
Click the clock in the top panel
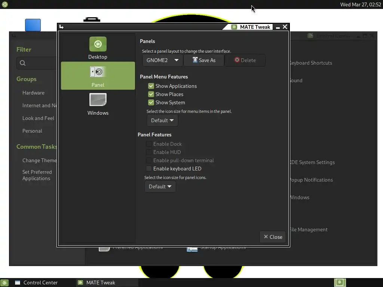[x=361, y=4]
